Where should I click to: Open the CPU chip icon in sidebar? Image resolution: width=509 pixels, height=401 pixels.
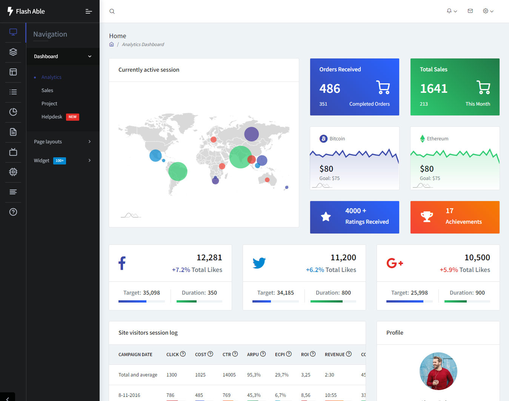13,172
